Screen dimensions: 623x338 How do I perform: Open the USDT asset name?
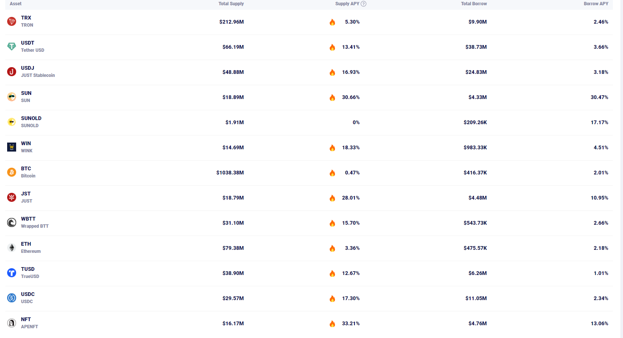tap(27, 43)
